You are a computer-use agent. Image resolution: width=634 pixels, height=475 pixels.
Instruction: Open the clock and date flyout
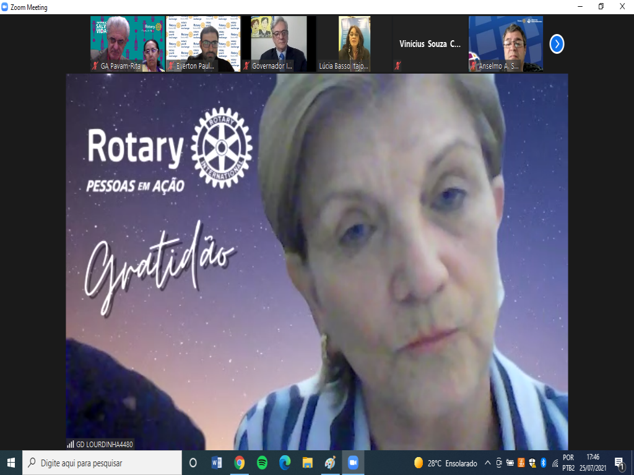pos(593,463)
